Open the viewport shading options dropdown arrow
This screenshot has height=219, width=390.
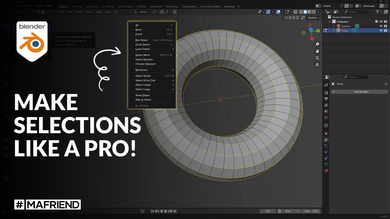tap(319, 12)
